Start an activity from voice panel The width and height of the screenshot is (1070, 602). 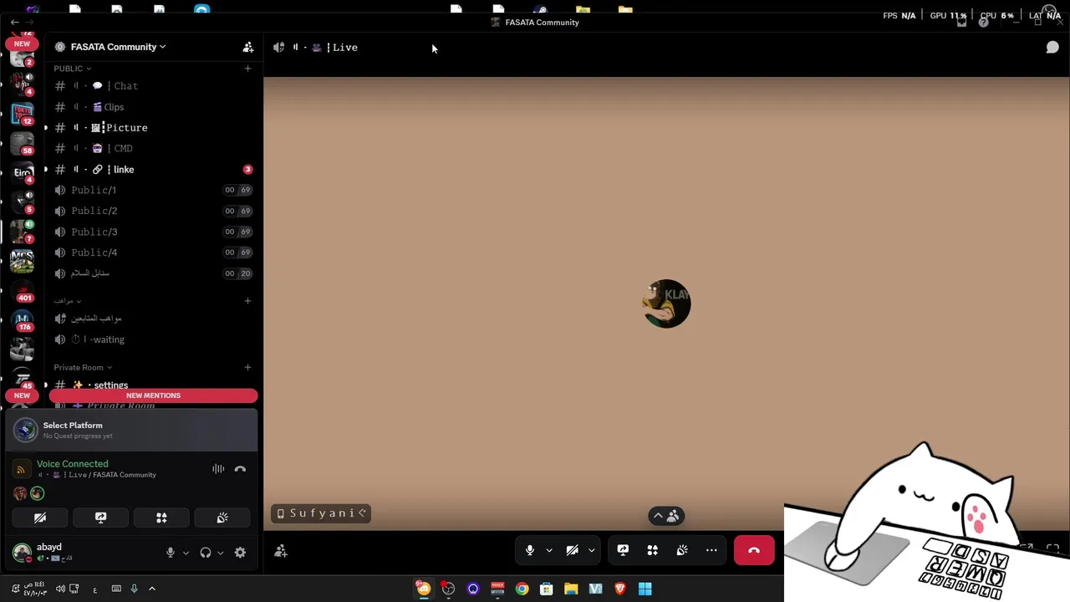161,518
